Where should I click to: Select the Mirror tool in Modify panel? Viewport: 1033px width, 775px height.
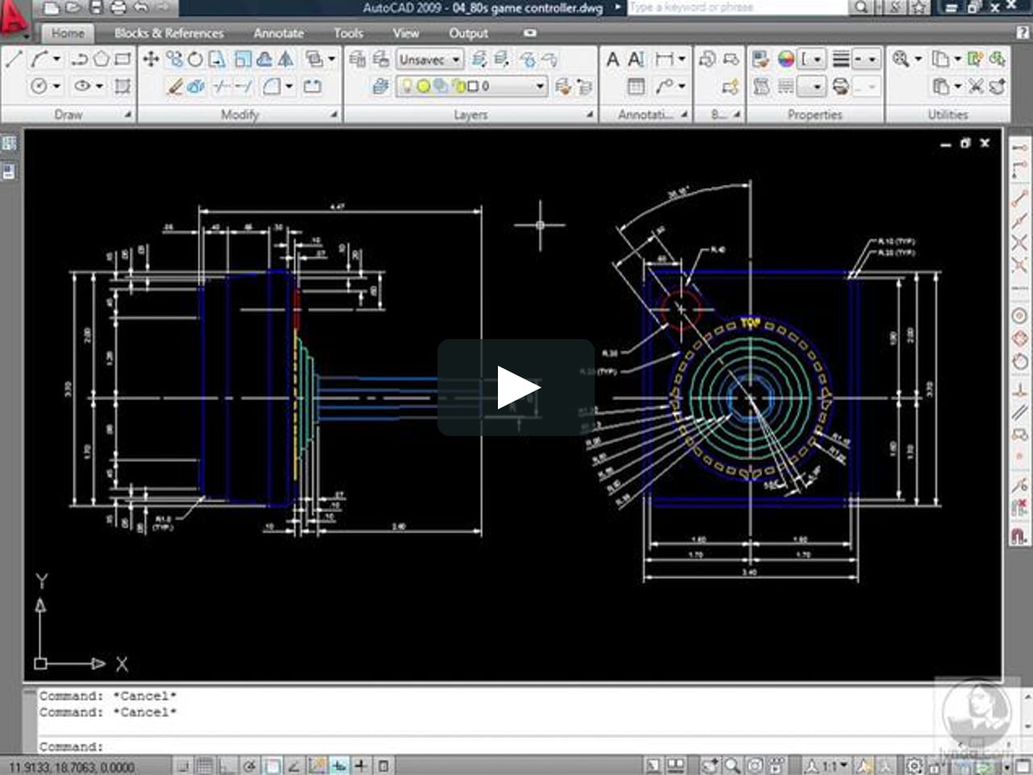point(286,59)
